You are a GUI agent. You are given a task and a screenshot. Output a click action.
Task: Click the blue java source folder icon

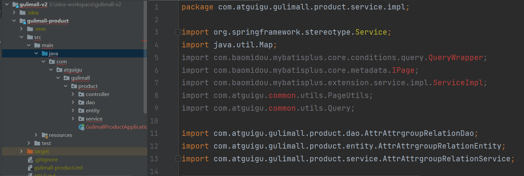point(45,54)
